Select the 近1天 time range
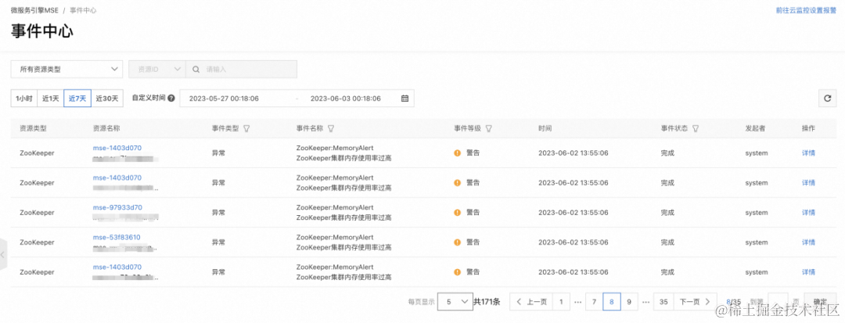Image resolution: width=845 pixels, height=323 pixels. [x=51, y=99]
